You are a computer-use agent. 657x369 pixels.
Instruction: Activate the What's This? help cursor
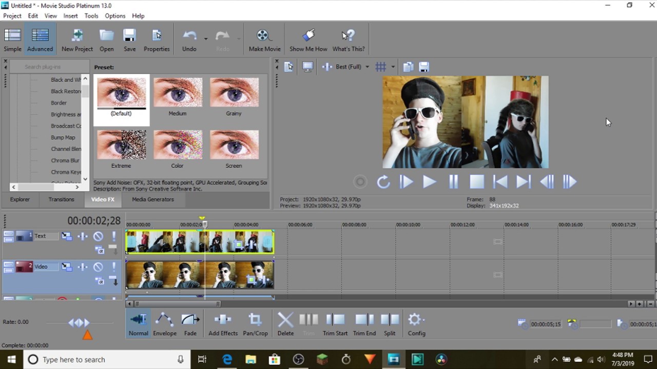click(349, 40)
